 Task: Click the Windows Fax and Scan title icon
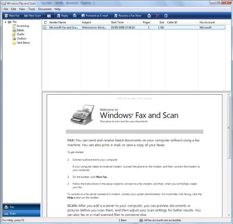[x=4, y=3]
